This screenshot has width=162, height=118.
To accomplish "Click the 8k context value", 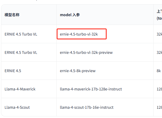I will click(159, 71).
